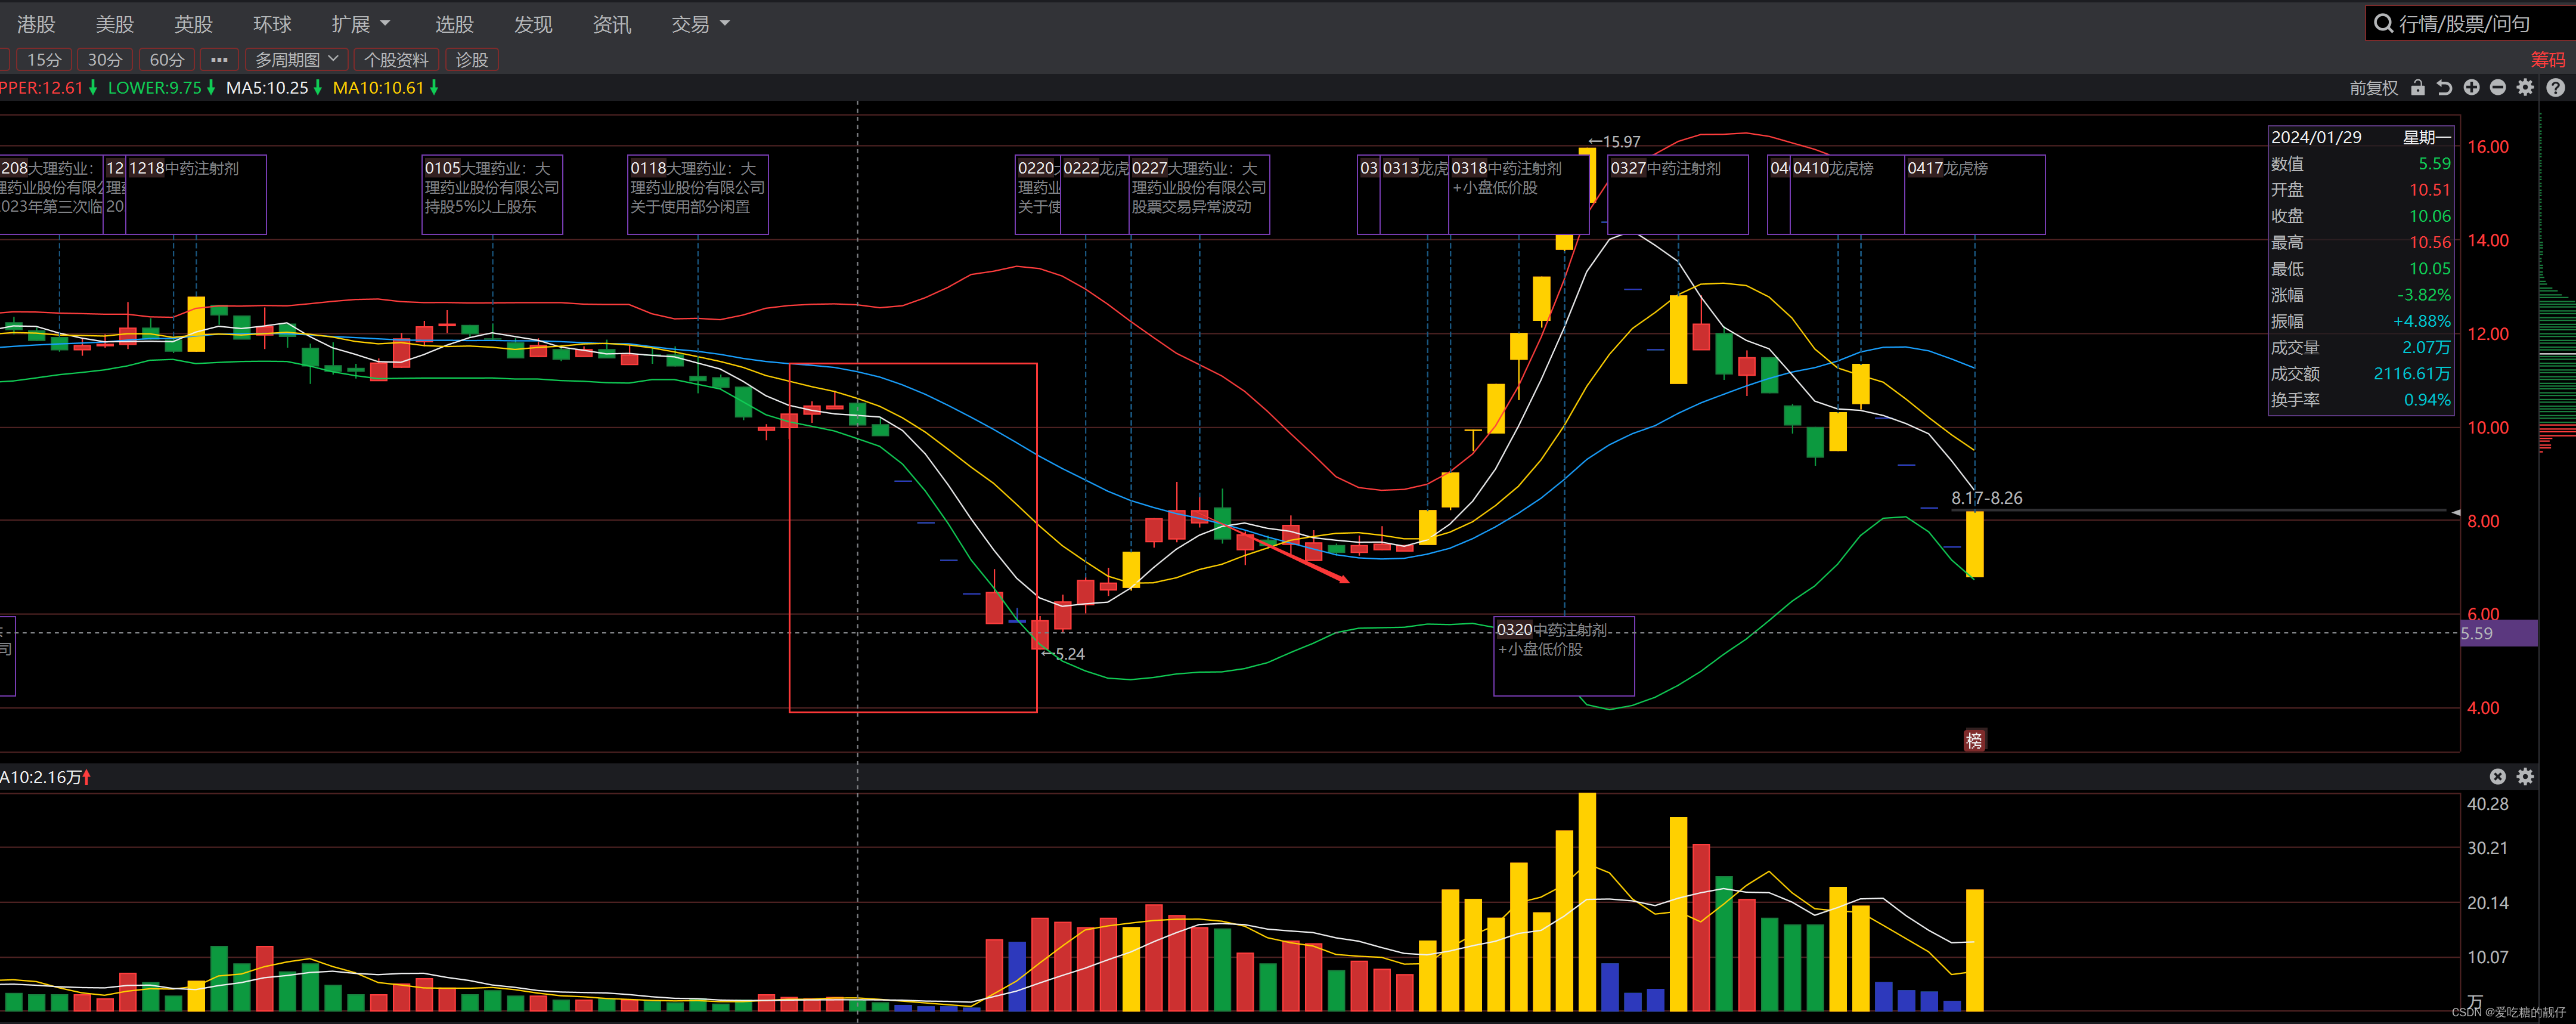Expand the 多周期图 dropdown
2576x1024 pixels.
click(x=297, y=60)
